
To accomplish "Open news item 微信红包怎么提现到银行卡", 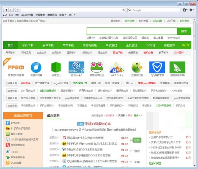I will tap(165, 158).
